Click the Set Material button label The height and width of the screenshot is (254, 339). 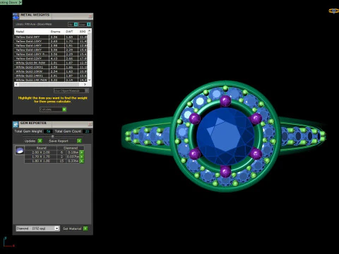72,229
